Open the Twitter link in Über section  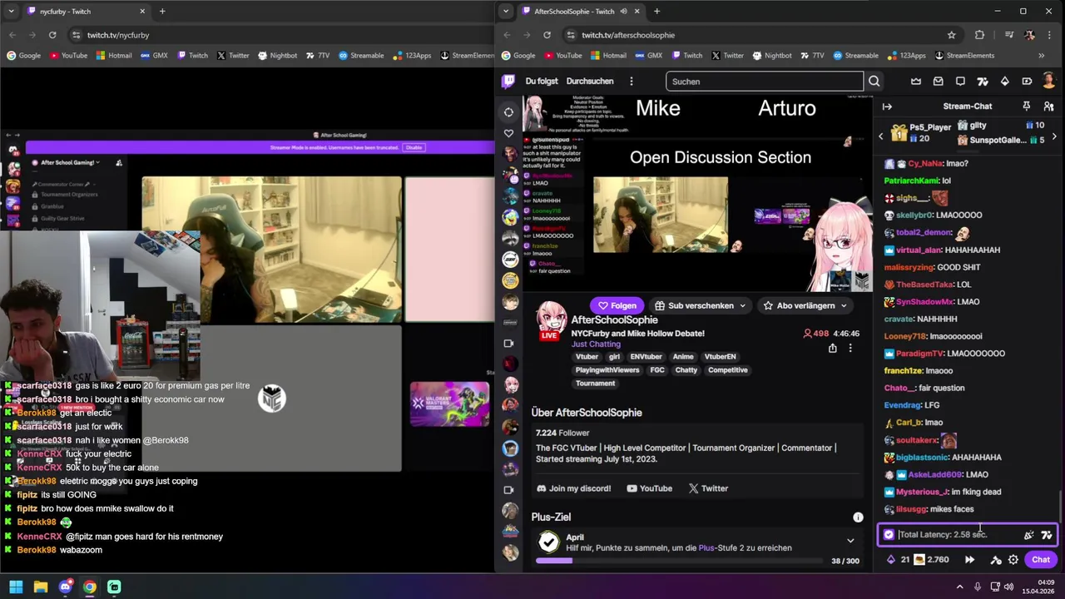[708, 488]
